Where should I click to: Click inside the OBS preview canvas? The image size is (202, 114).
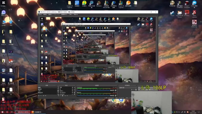[x=98, y=50]
